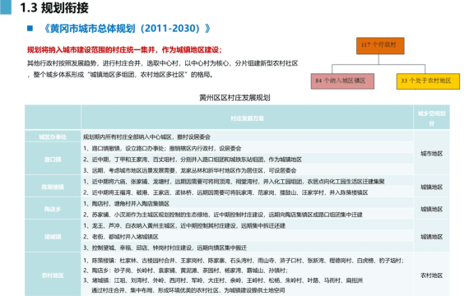Click the pink 84个纳入城区镇区 box
Image resolution: width=469 pixels, height=296 pixels.
[x=342, y=81]
